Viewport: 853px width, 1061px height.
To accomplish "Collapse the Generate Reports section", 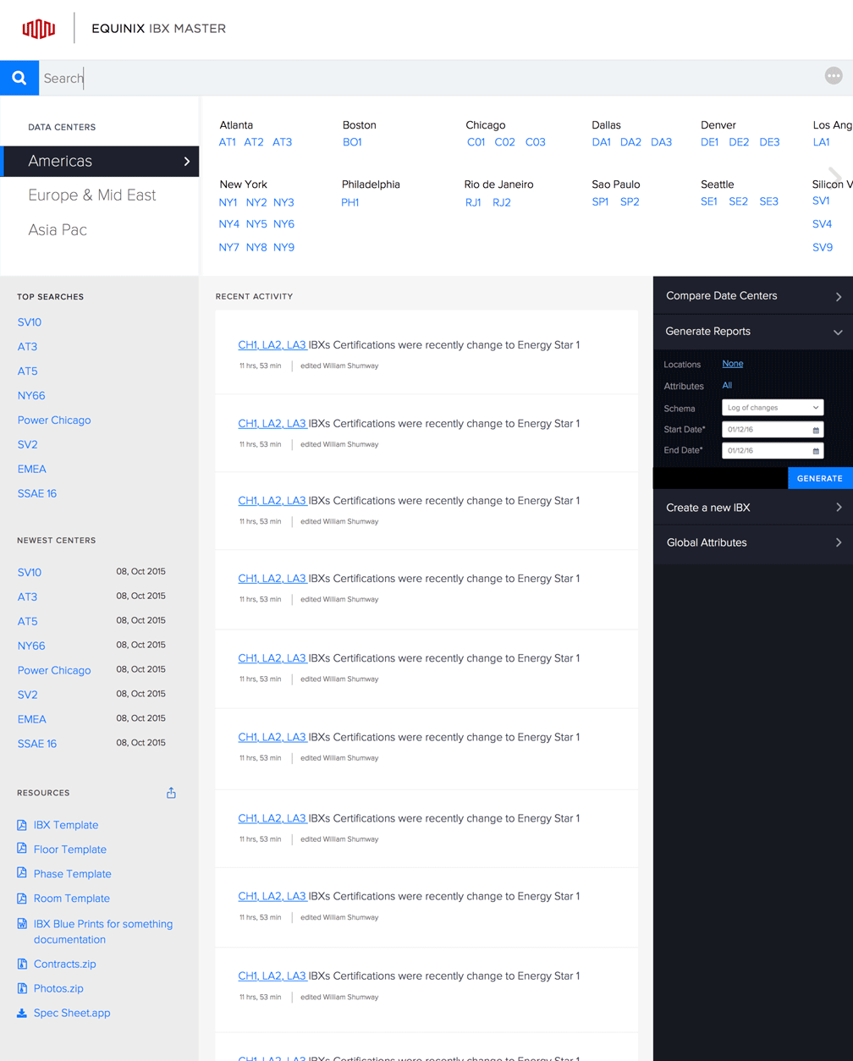I will (838, 332).
